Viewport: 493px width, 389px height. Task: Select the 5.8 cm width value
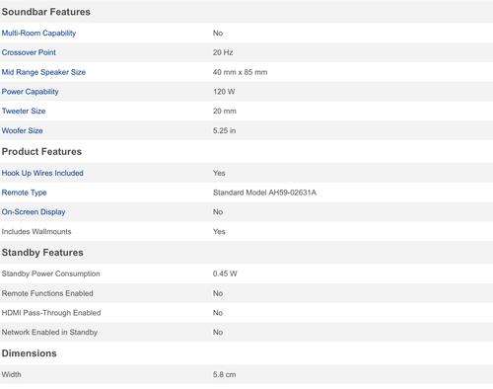(225, 374)
